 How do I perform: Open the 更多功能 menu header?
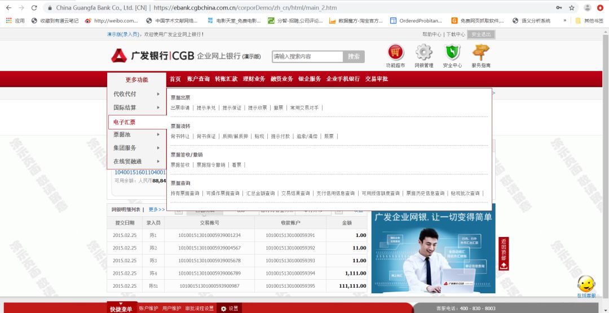[136, 80]
